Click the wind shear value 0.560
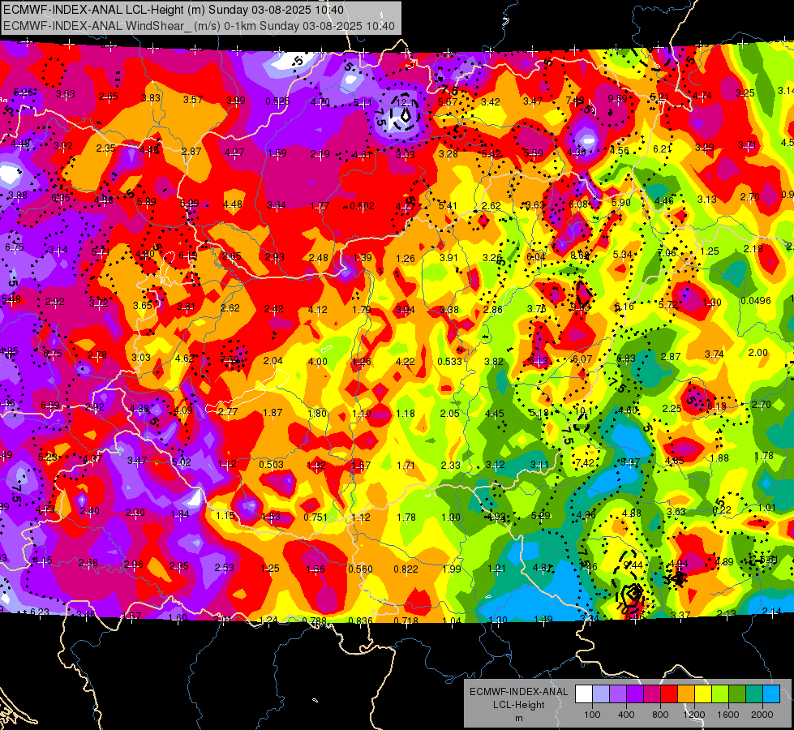This screenshot has width=794, height=730. click(360, 569)
